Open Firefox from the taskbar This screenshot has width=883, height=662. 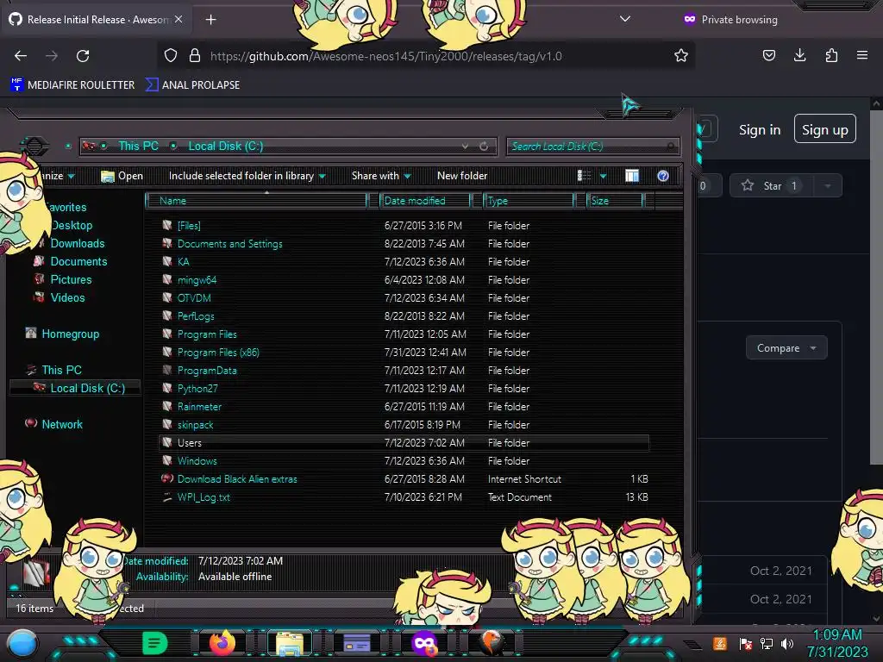click(x=222, y=642)
